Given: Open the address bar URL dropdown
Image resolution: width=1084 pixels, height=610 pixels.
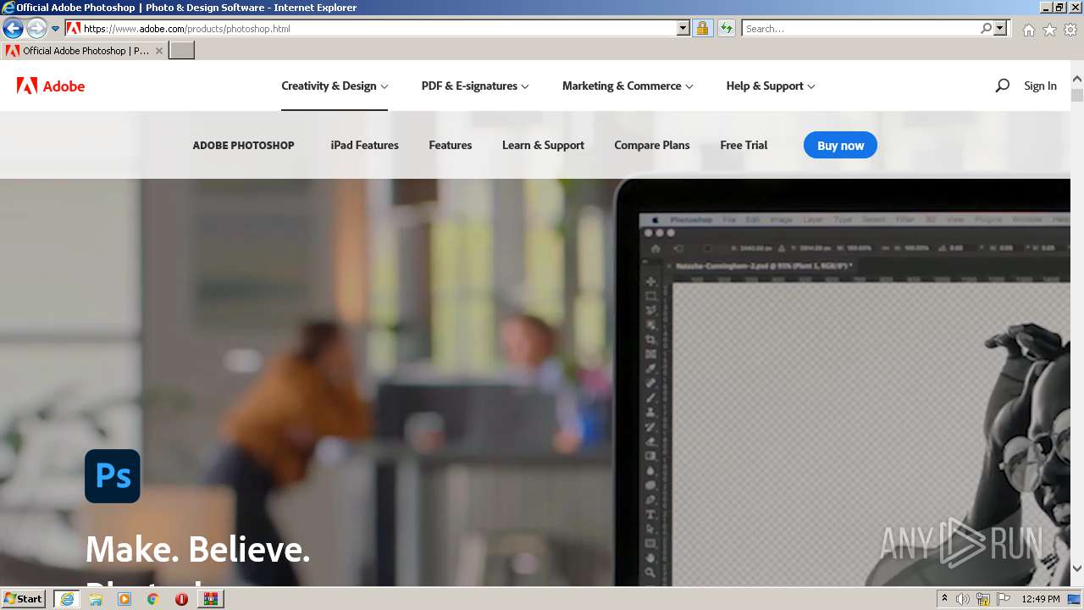Looking at the screenshot, I should coord(683,28).
